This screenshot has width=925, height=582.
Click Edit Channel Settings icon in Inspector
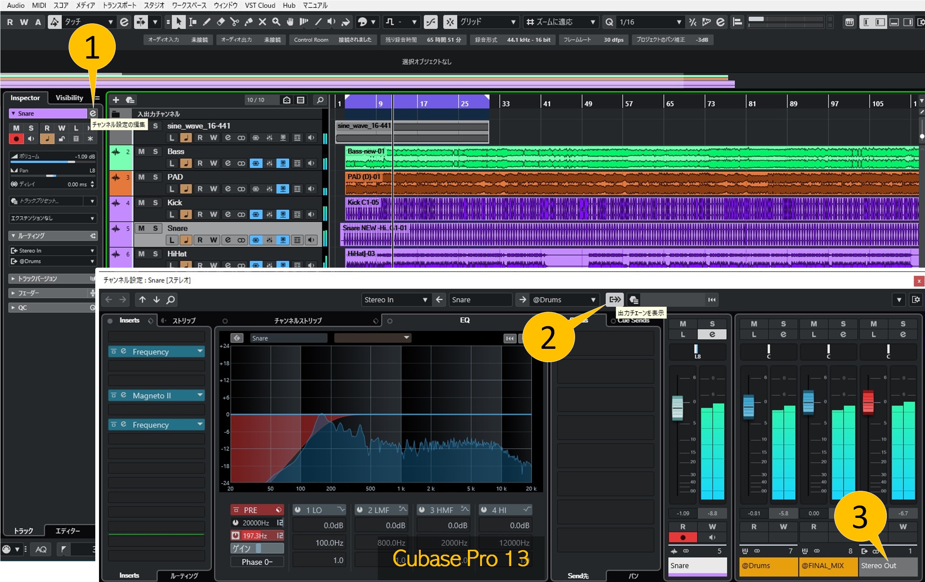(93, 113)
